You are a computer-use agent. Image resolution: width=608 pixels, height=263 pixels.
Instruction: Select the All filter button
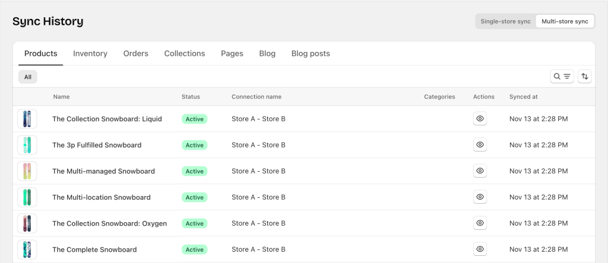click(27, 76)
